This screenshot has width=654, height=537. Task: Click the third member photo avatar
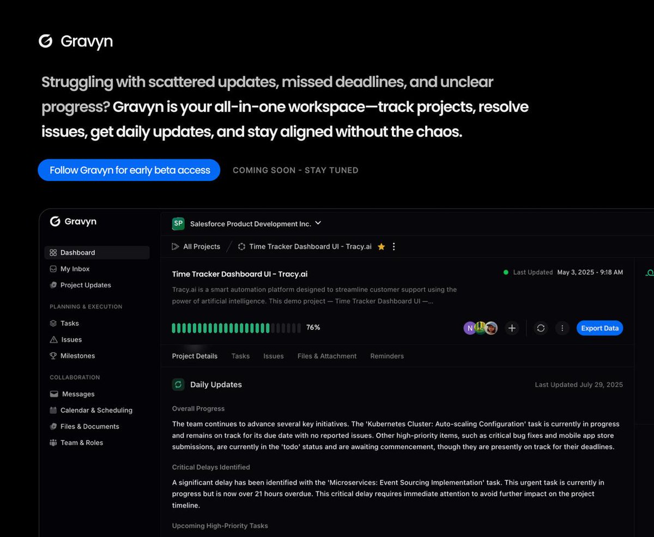click(492, 328)
